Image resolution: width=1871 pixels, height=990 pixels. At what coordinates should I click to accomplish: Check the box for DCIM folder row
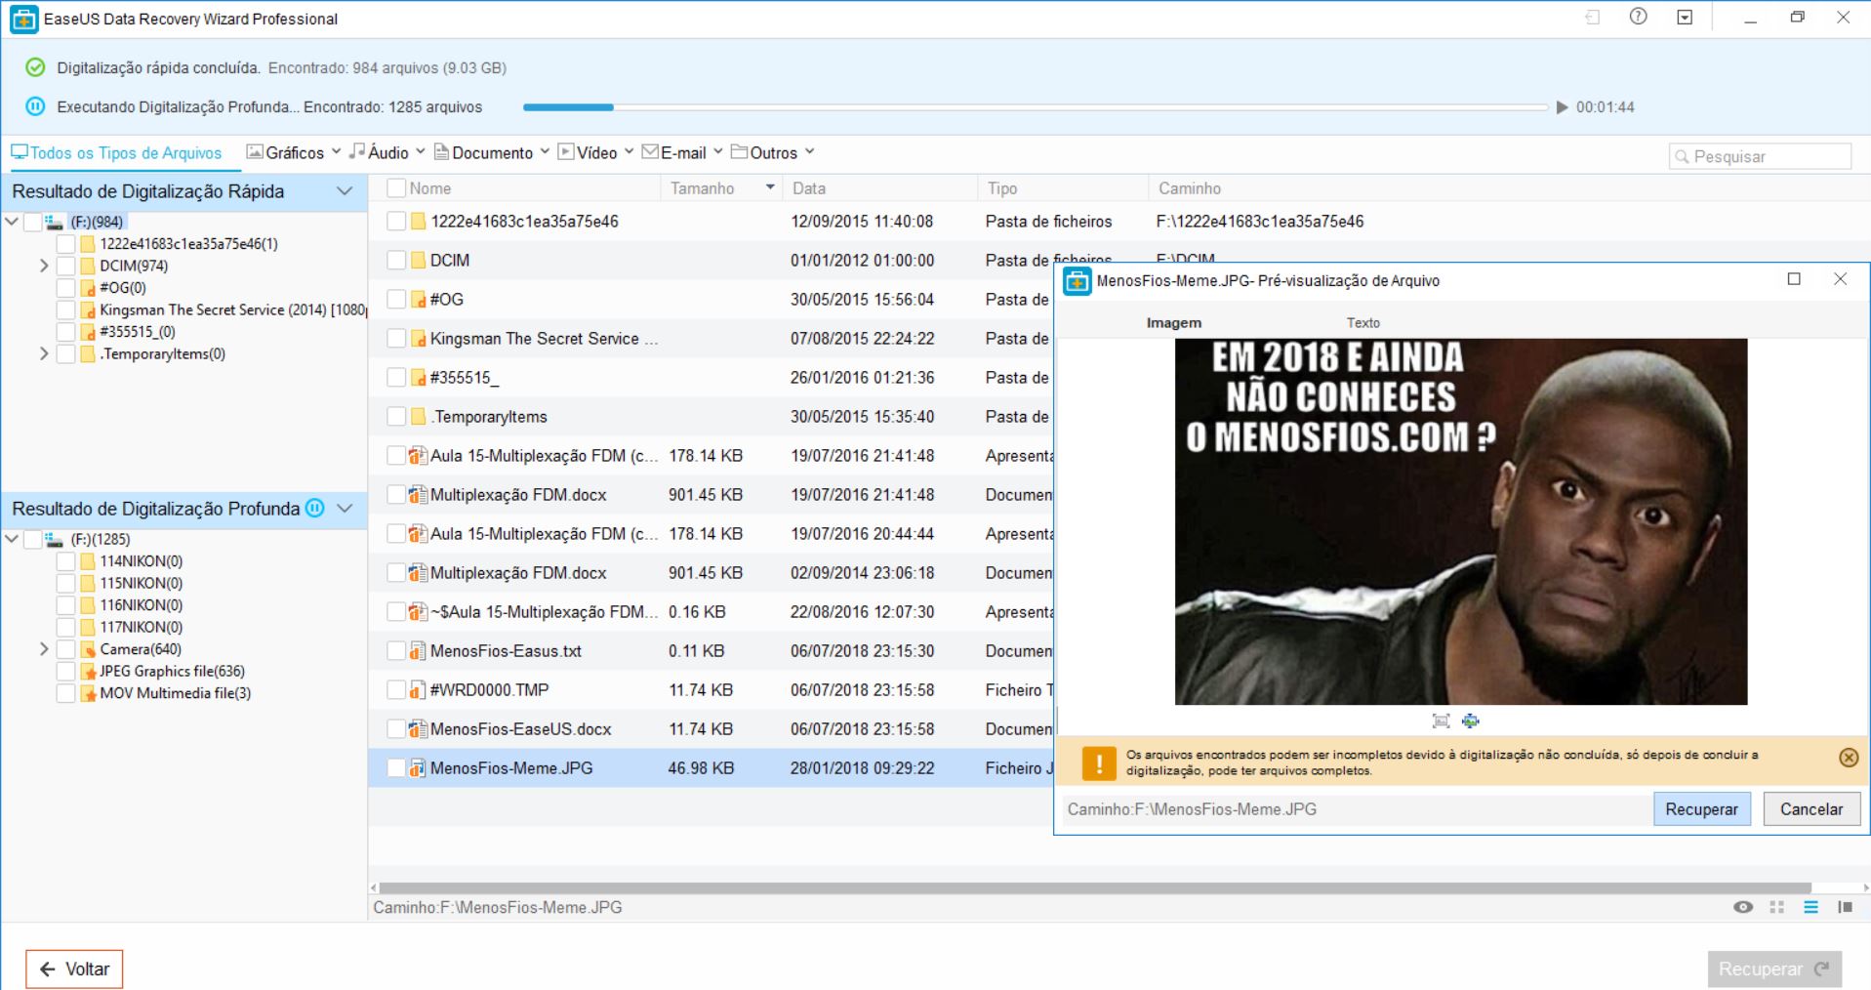click(x=396, y=261)
